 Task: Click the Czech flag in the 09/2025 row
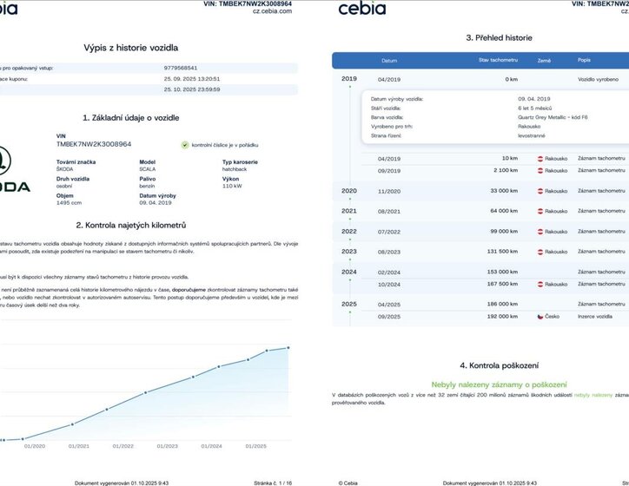(540, 318)
